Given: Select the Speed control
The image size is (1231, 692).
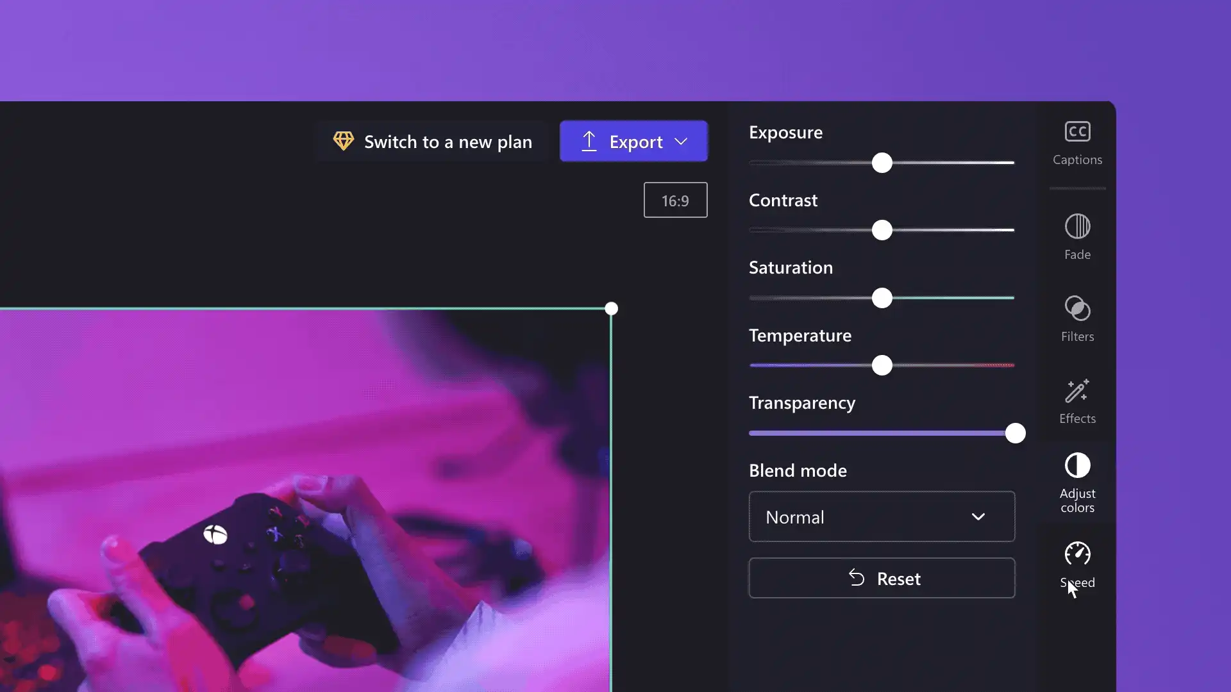Looking at the screenshot, I should tap(1077, 564).
